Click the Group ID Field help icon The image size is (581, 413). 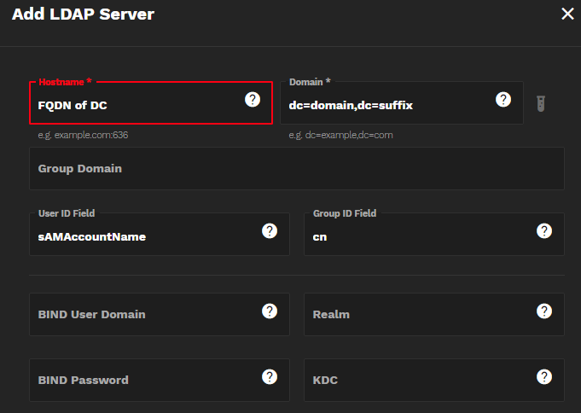pos(544,231)
